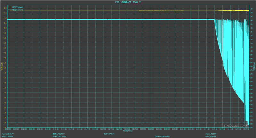This screenshot has width=256, height=138.
Task: Click the 05:04:07.636 elapsed time value
Action: click(x=109, y=134)
